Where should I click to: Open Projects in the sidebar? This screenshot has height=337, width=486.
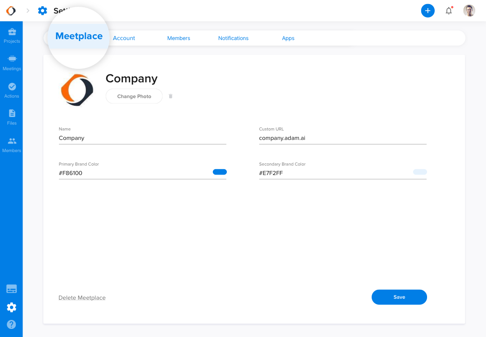click(12, 36)
